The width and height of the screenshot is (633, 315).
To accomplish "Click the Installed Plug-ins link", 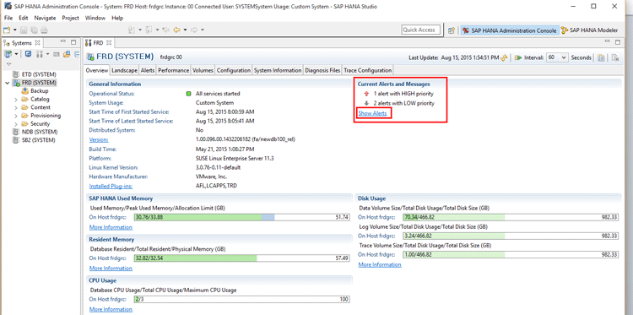I will 111,186.
